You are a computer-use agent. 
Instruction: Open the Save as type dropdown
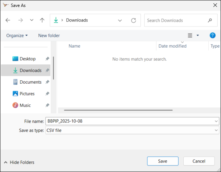216,130
